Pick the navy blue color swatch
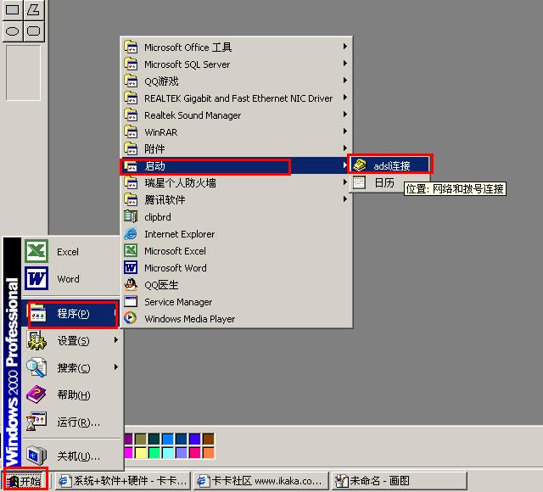 [x=181, y=439]
